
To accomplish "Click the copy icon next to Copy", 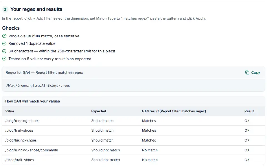I will pyautogui.click(x=247, y=72).
